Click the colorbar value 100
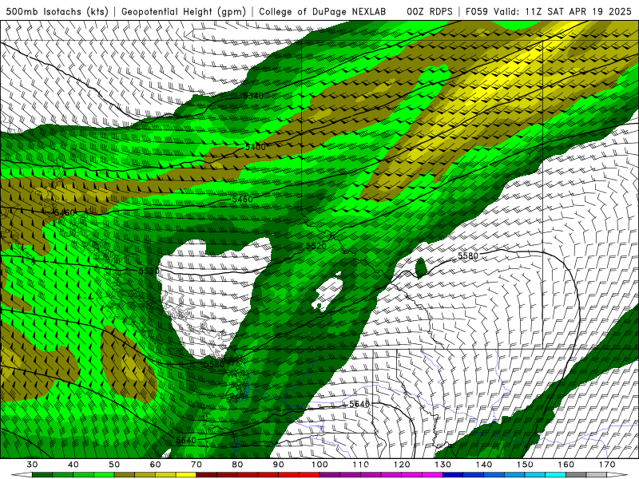 [x=319, y=465]
